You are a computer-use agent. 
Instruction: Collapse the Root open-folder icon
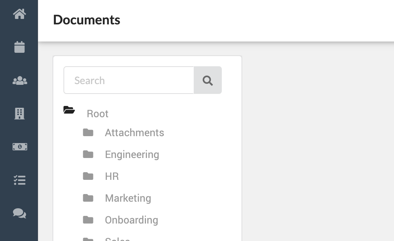(x=69, y=110)
